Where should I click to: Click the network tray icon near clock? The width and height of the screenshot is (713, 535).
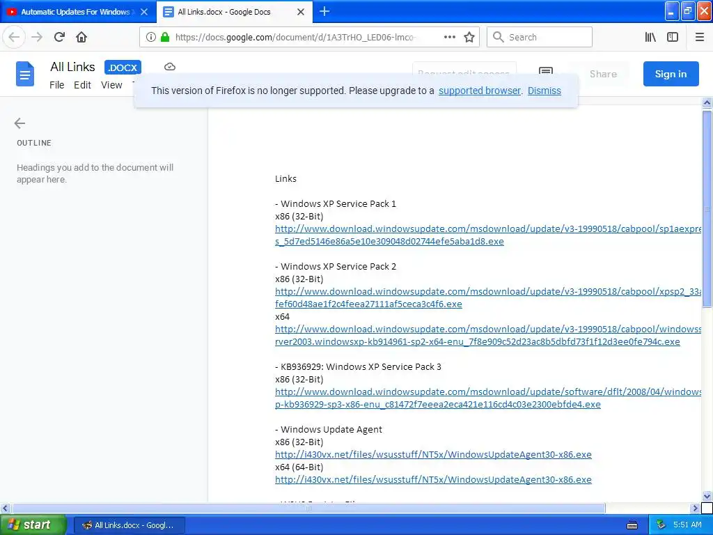click(661, 525)
